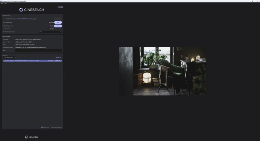Click the rendered room scene preview

coord(162,71)
